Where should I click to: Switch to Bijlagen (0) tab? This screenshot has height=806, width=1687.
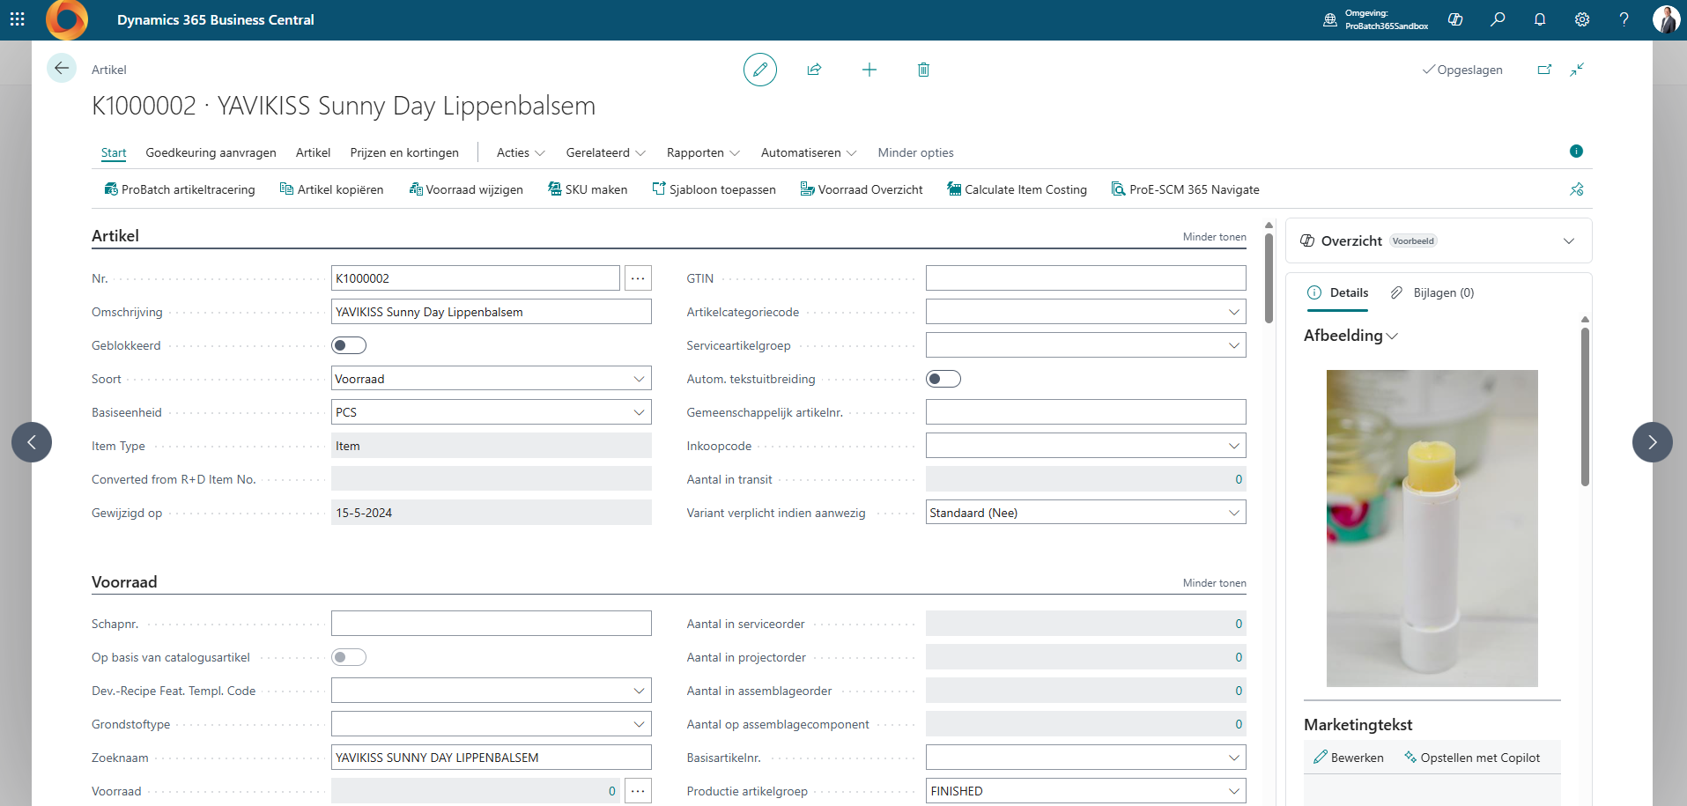click(x=1432, y=292)
